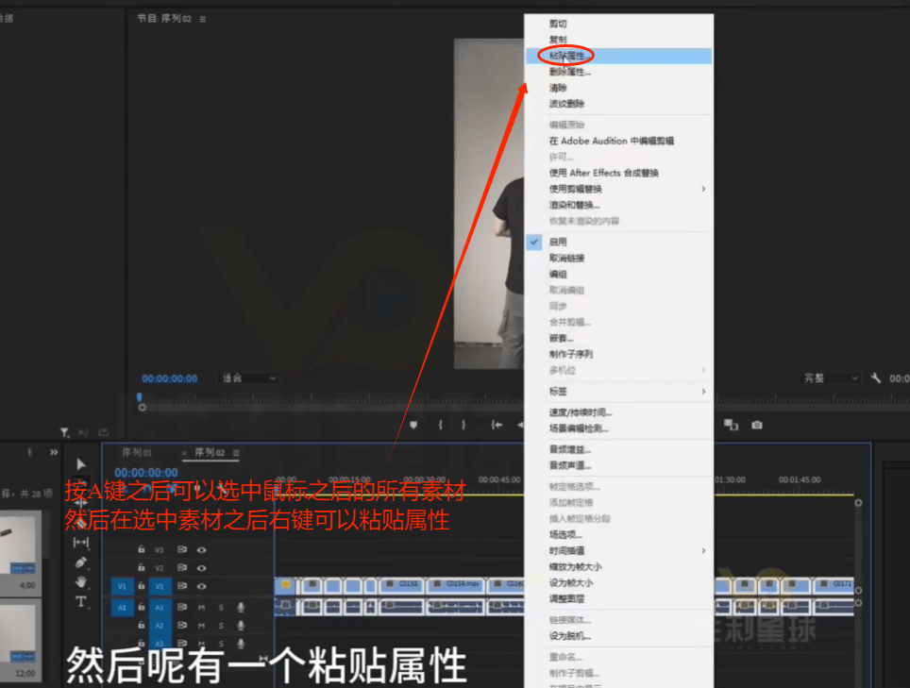
Task: Open the 适合 zoom level dropdown
Action: click(248, 378)
